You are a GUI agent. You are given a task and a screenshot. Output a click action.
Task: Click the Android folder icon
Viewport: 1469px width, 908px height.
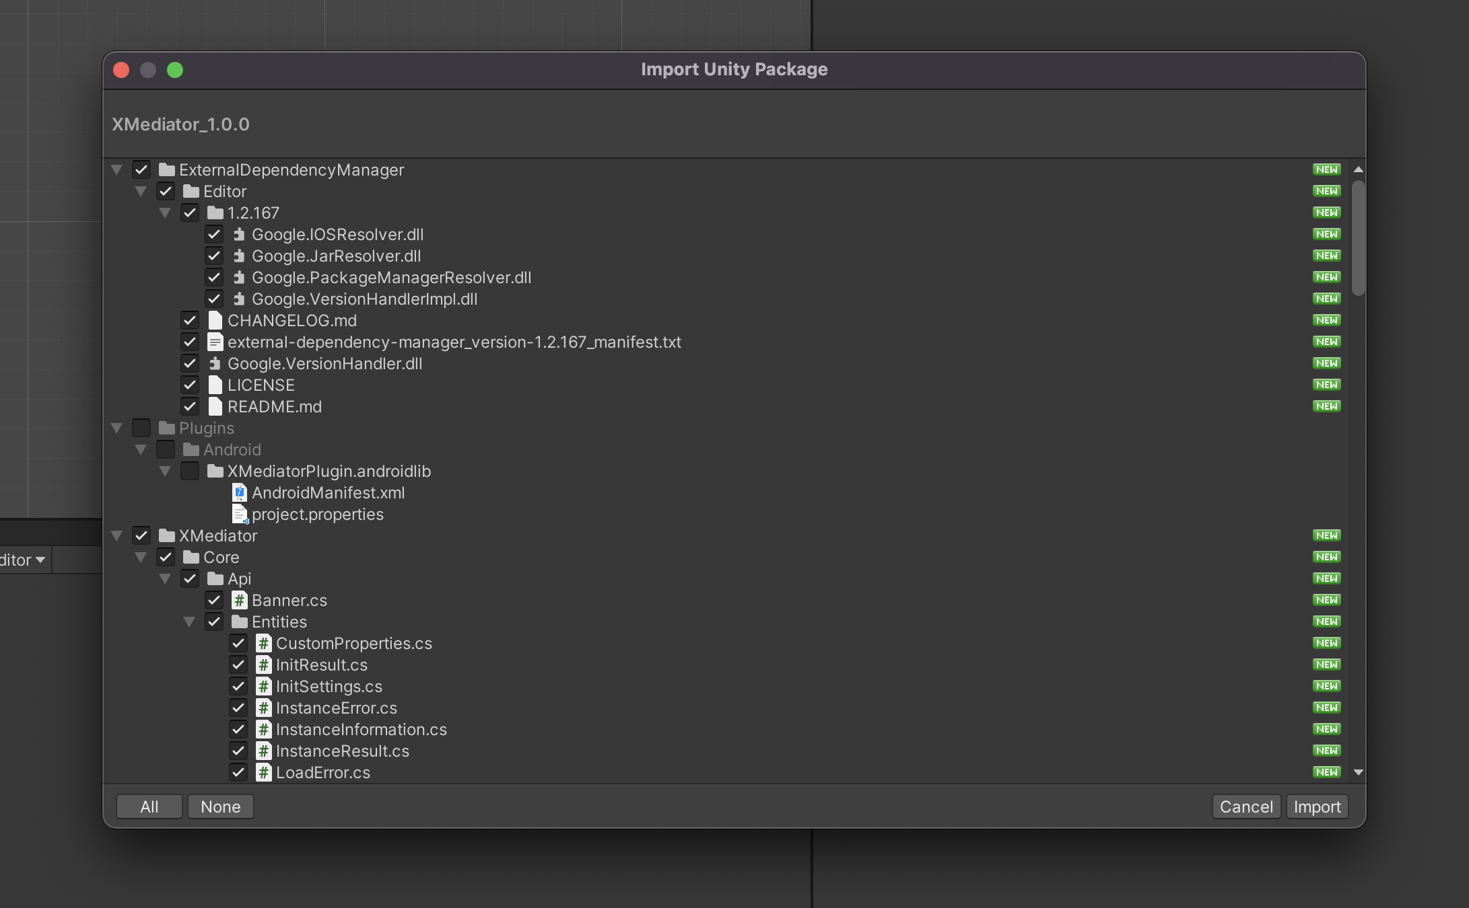click(191, 450)
